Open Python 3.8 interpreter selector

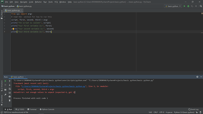tap(184, 112)
